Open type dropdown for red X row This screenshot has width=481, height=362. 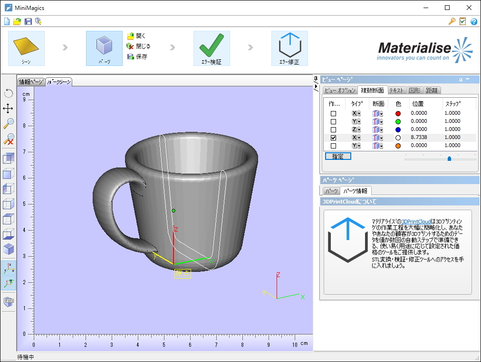(x=359, y=113)
